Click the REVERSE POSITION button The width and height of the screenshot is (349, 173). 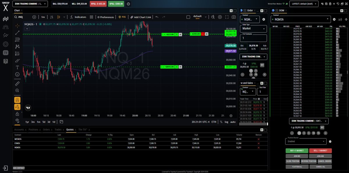309,161
